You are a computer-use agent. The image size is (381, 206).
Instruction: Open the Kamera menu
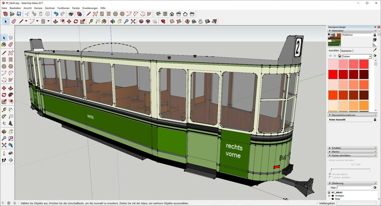pyautogui.click(x=38, y=8)
